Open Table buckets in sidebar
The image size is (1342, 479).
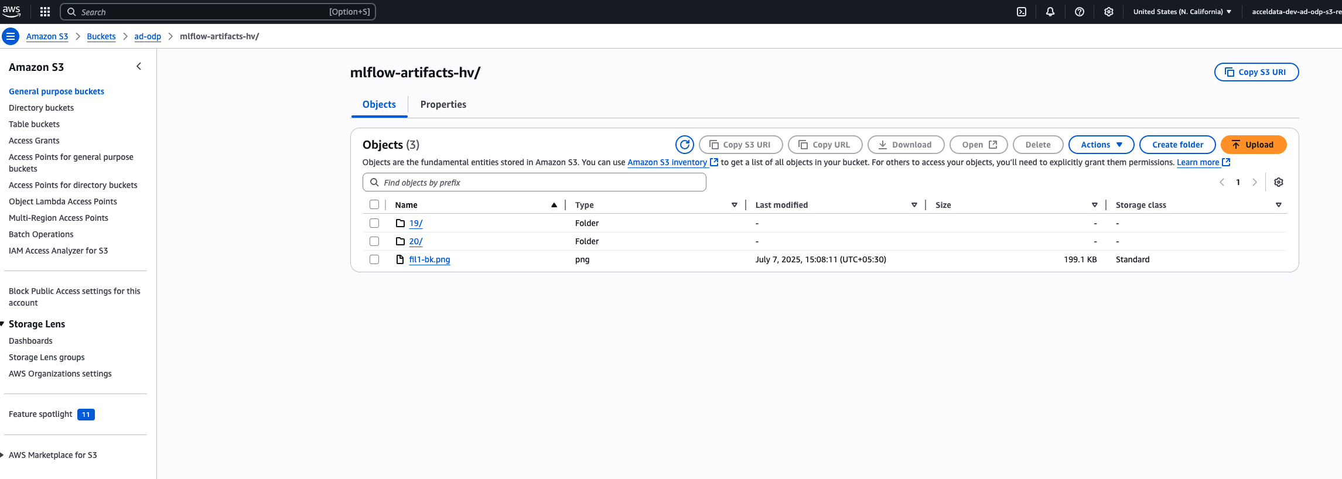[x=34, y=124]
